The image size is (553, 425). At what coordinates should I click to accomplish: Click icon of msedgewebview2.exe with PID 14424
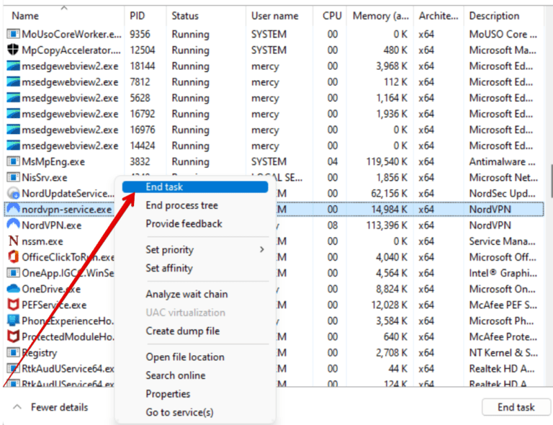[13, 146]
